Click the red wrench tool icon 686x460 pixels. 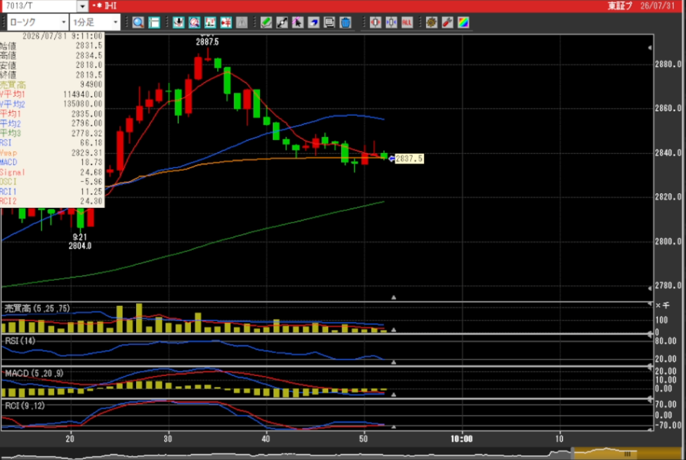click(447, 22)
